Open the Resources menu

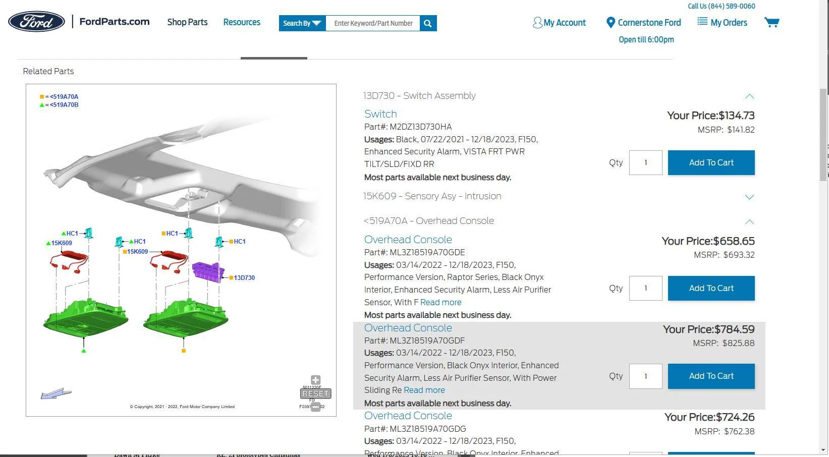pyautogui.click(x=242, y=22)
